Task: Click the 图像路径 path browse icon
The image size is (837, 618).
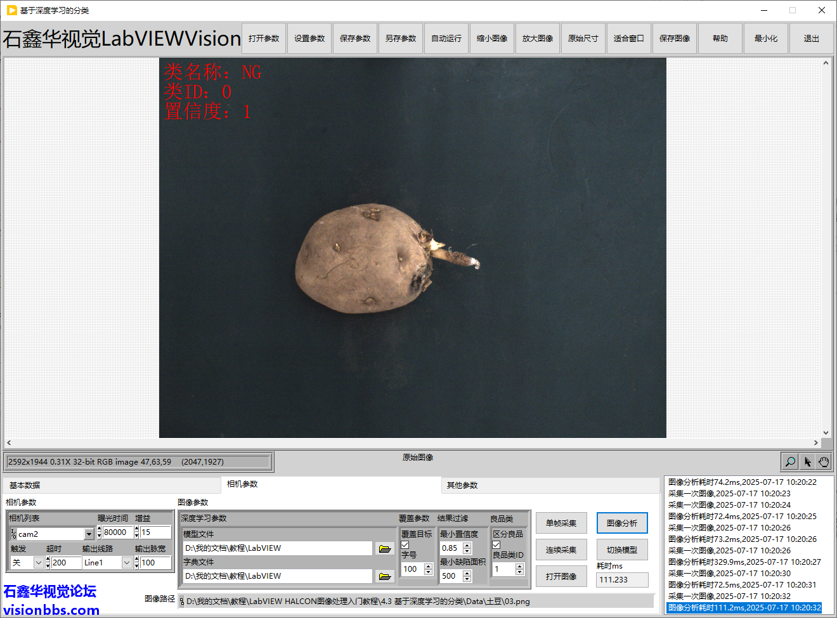Action: pos(181,602)
